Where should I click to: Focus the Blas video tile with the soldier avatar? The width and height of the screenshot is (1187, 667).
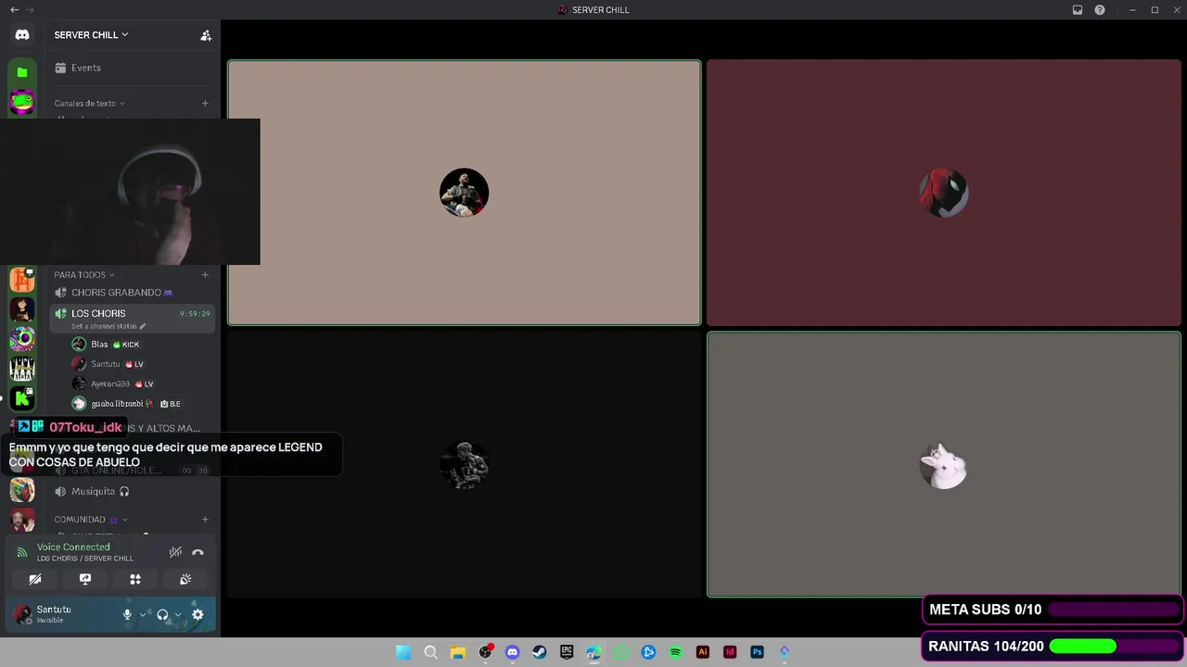pos(465,193)
